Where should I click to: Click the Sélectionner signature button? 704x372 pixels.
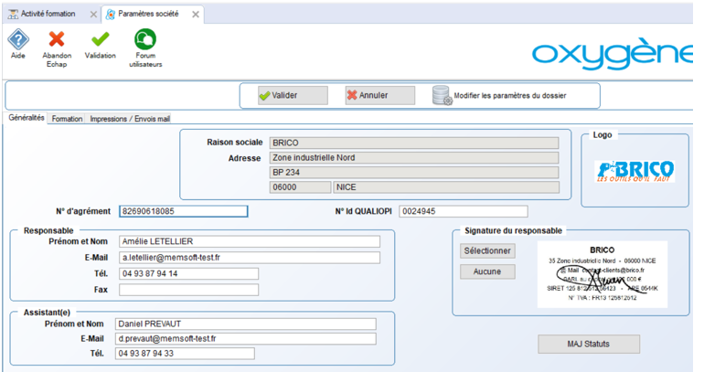click(x=487, y=250)
